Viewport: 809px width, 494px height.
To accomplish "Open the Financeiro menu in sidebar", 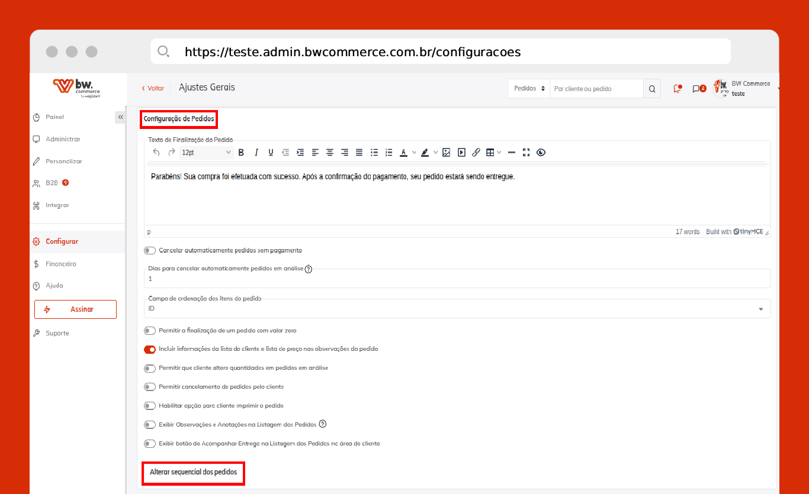I will tap(61, 264).
